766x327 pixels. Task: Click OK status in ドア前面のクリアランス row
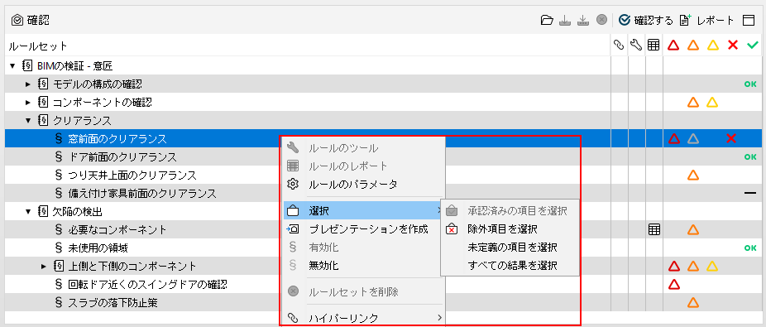(750, 157)
